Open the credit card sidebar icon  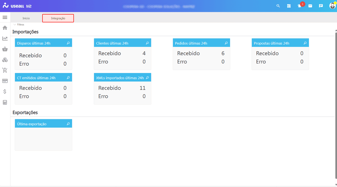tap(5, 81)
